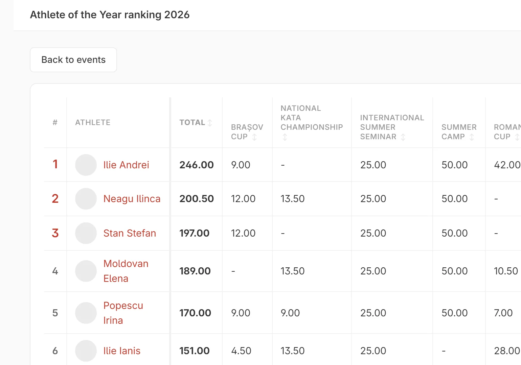Click Ilie Andrei's Summer Camp score 50.00
Screen dimensions: 521x365
[455, 165]
